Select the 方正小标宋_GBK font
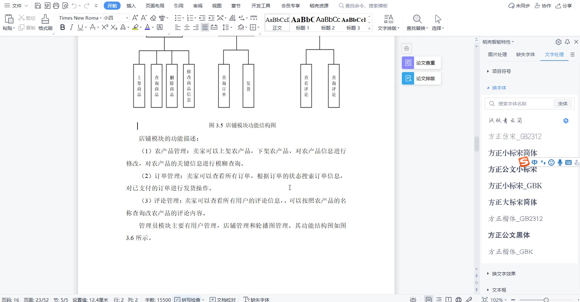 point(515,186)
